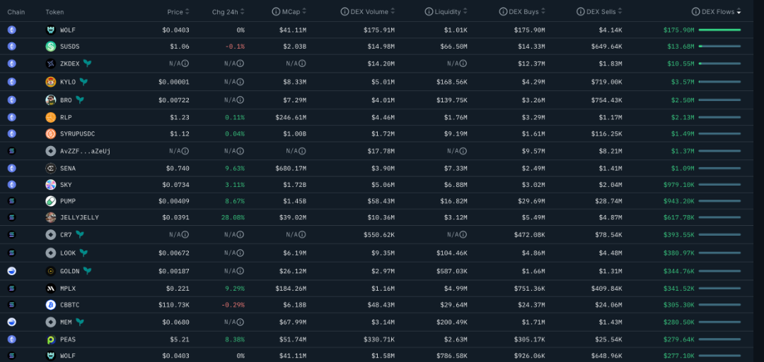Open the SYRUPUSDC token link
Screen dimensions: 764x362
(x=79, y=134)
